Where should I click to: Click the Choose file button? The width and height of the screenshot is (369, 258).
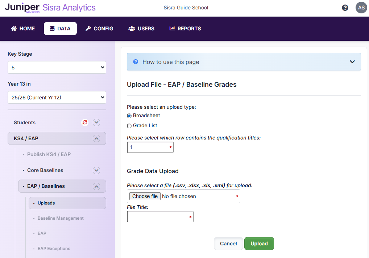[x=145, y=196]
